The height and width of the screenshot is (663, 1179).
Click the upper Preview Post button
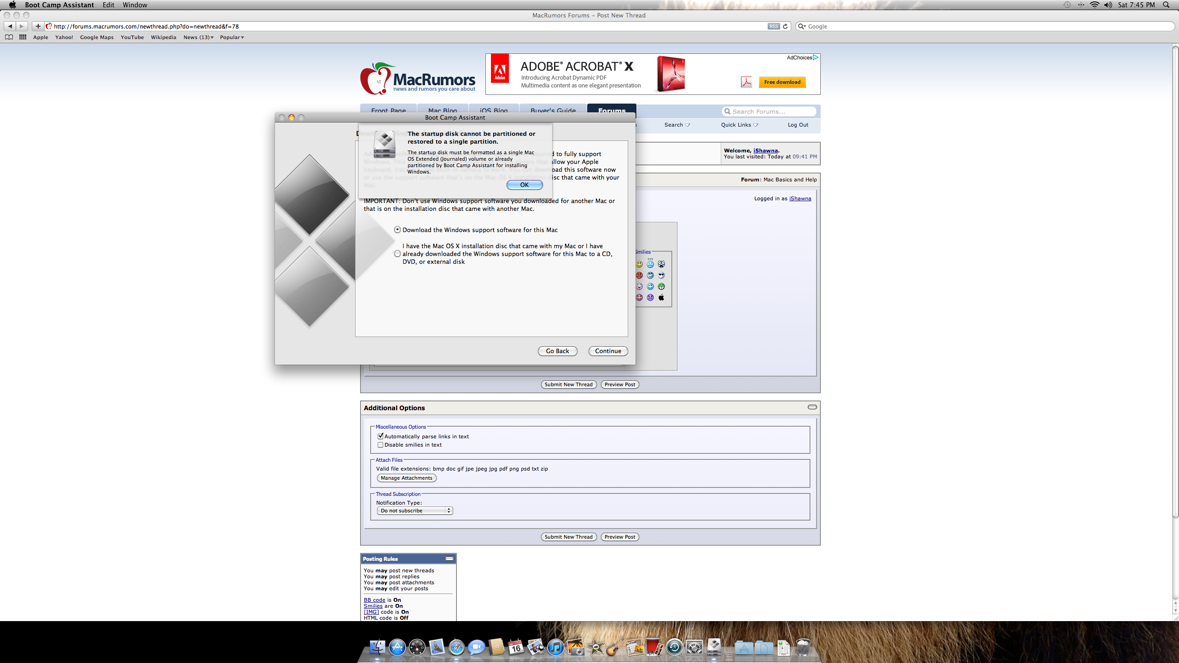tap(619, 384)
